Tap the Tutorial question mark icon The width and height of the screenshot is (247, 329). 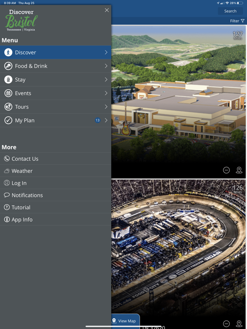[x=7, y=207]
